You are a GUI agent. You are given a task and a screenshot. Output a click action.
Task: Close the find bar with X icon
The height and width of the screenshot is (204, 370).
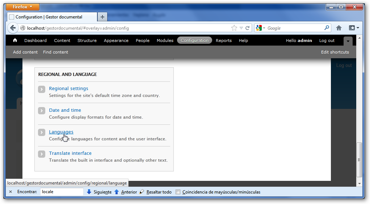click(x=10, y=192)
